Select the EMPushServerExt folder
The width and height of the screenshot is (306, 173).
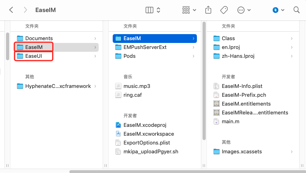[x=145, y=47]
